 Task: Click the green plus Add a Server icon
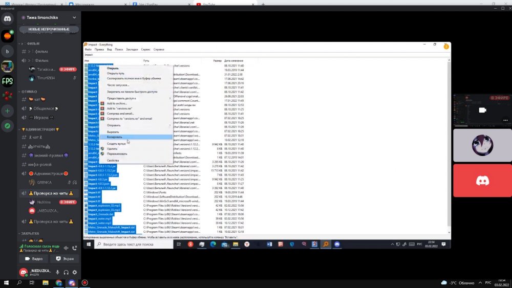point(7,111)
